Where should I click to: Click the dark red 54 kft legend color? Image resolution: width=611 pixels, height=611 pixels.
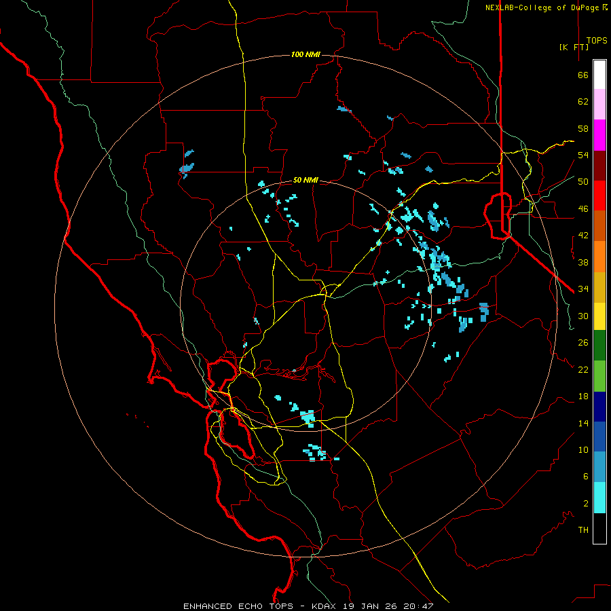point(599,166)
